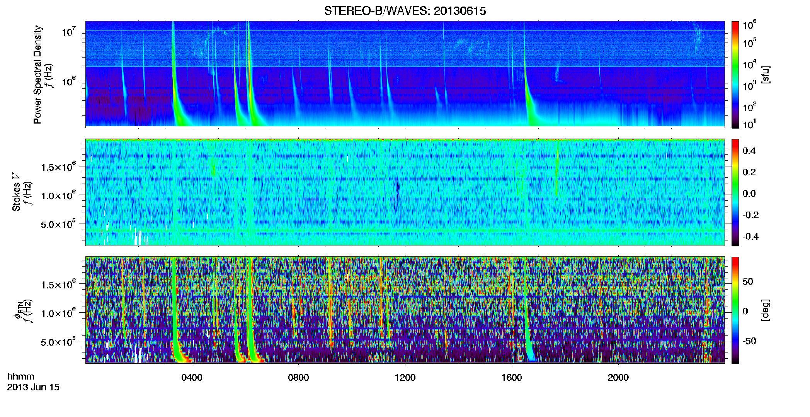Click the Stokes V spectrogram panel

pyautogui.click(x=405, y=192)
